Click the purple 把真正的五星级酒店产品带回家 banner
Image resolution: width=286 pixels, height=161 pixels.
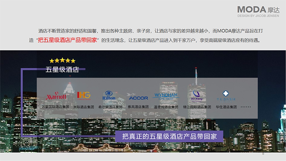tap(169, 136)
